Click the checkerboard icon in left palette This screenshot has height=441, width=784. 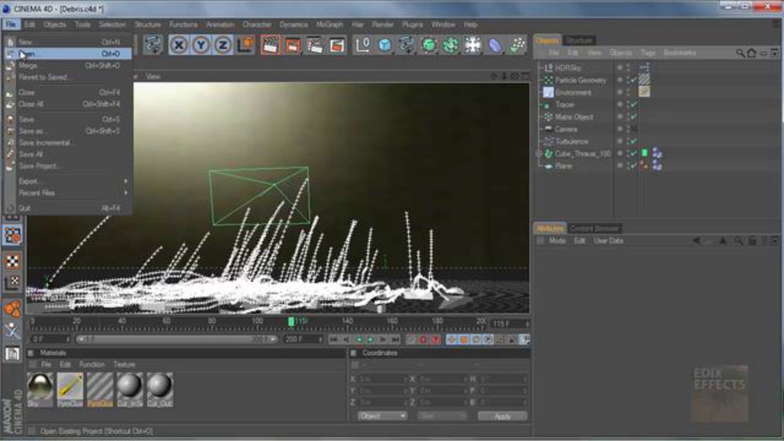[x=12, y=261]
